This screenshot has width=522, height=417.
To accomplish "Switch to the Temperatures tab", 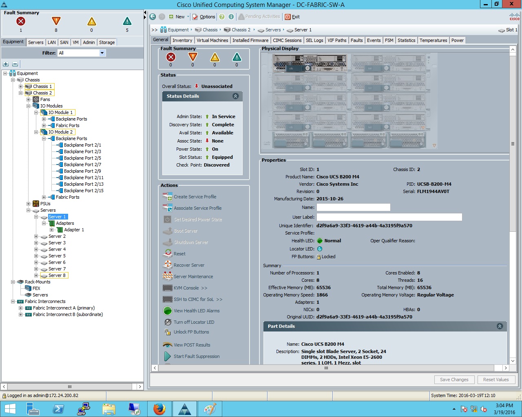I will pyautogui.click(x=433, y=40).
